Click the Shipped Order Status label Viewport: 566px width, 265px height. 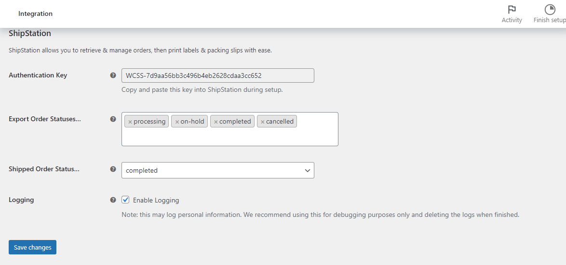[44, 169]
